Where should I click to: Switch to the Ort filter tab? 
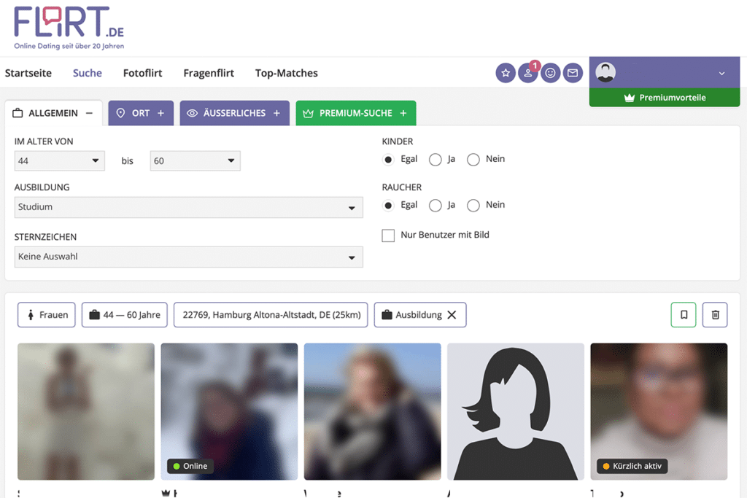point(141,113)
